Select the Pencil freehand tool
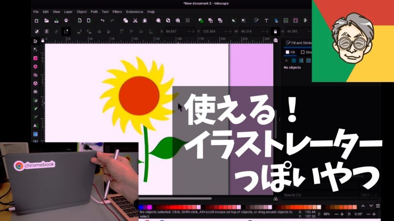The image size is (394, 221). coord(35,109)
